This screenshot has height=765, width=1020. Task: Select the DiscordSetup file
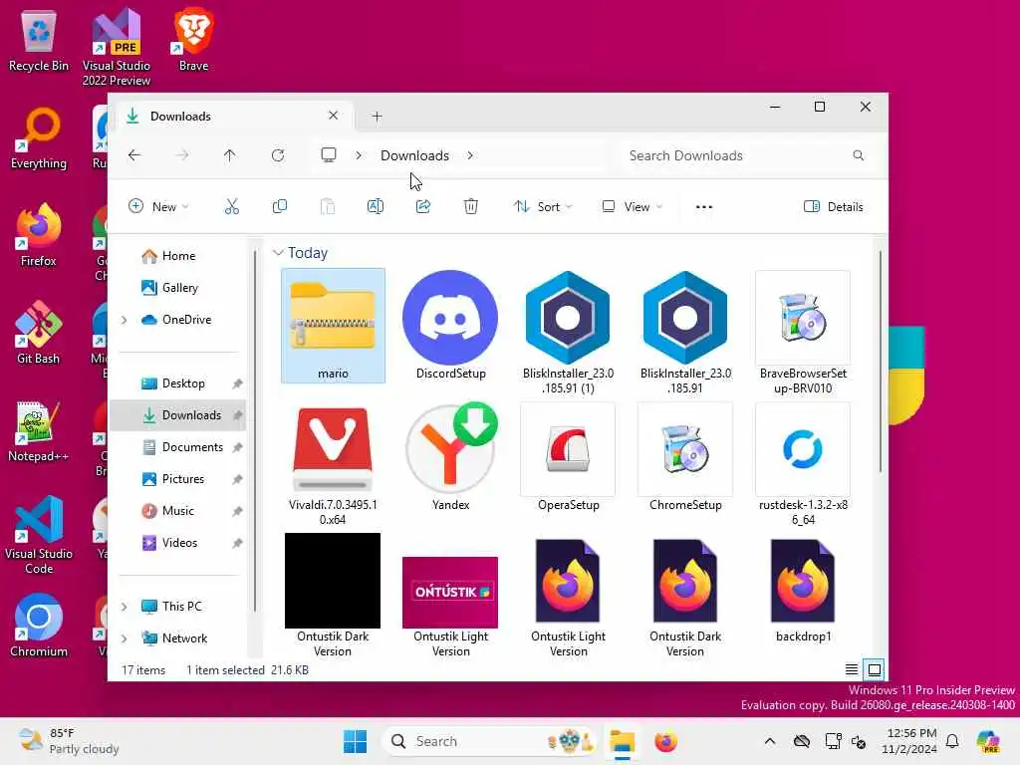click(x=450, y=326)
